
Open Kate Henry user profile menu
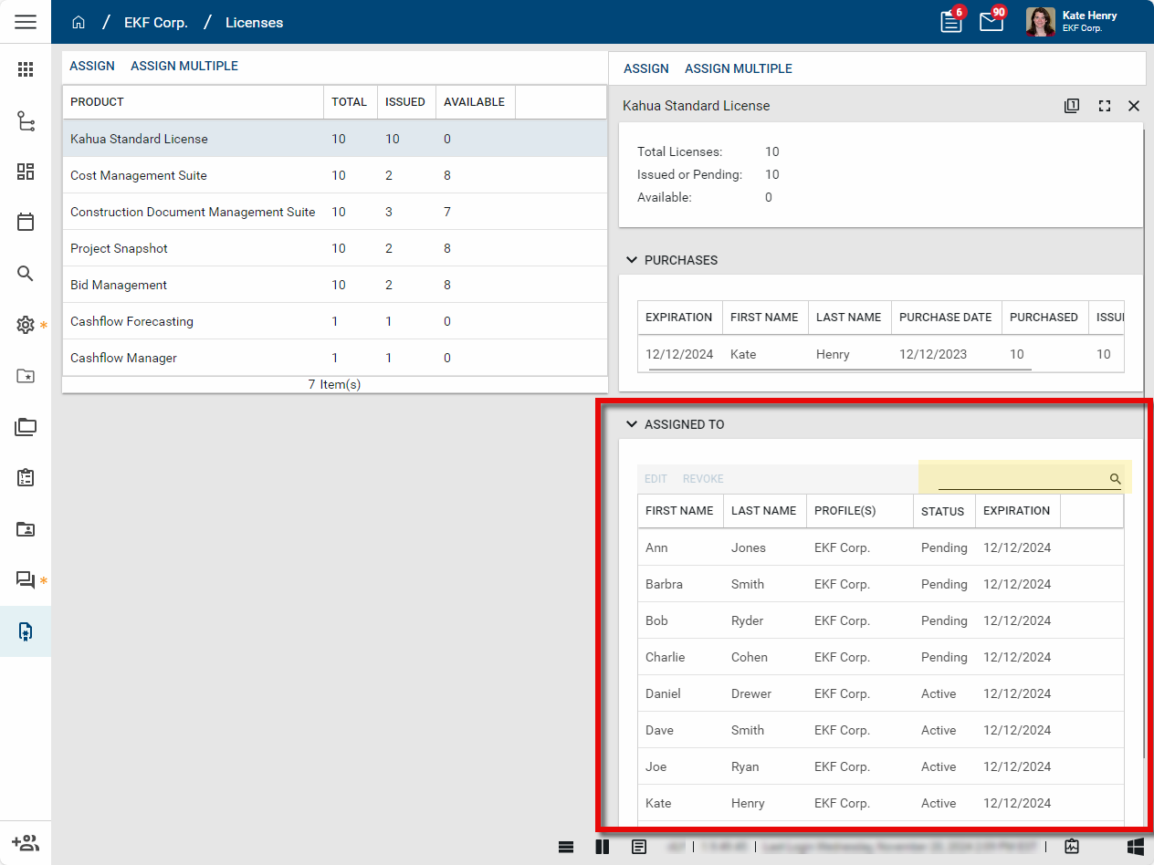(1073, 22)
